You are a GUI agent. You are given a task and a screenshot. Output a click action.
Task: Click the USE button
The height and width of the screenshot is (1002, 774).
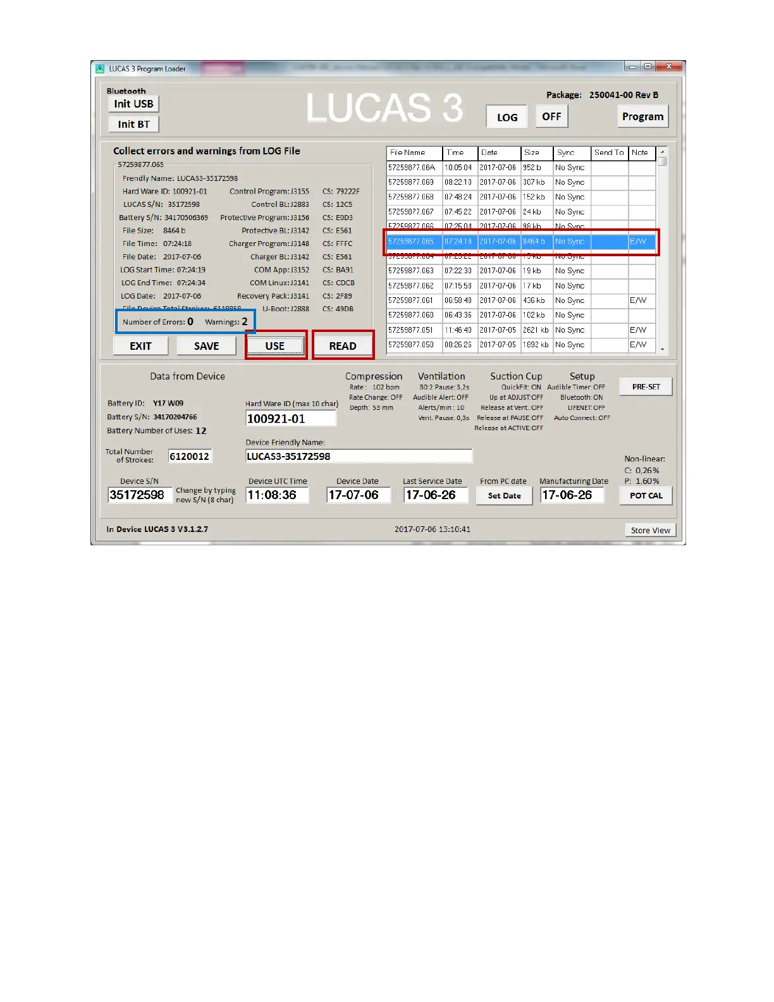(275, 346)
